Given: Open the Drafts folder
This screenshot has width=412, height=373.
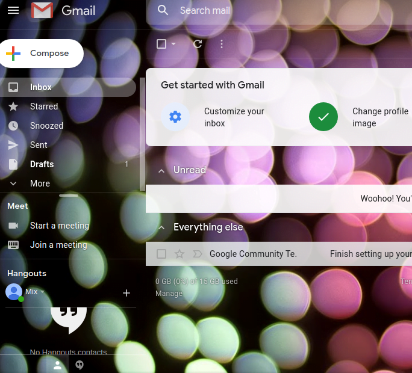Looking at the screenshot, I should [x=68, y=164].
